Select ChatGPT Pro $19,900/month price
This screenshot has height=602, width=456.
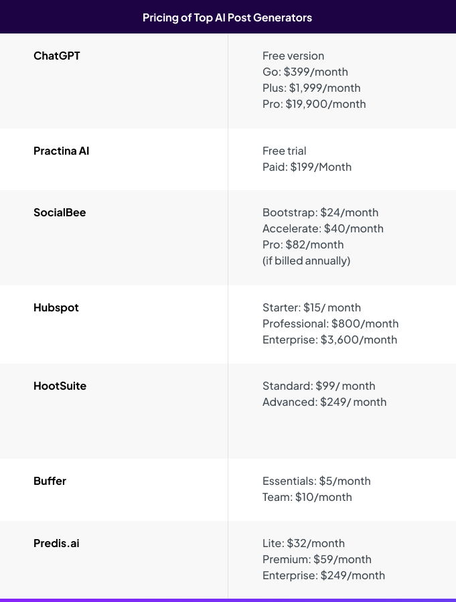[314, 104]
